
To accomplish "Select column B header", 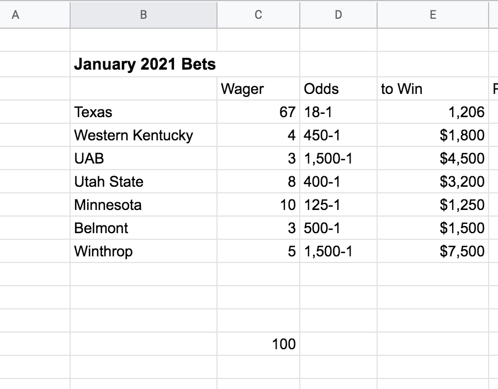I will coord(144,15).
